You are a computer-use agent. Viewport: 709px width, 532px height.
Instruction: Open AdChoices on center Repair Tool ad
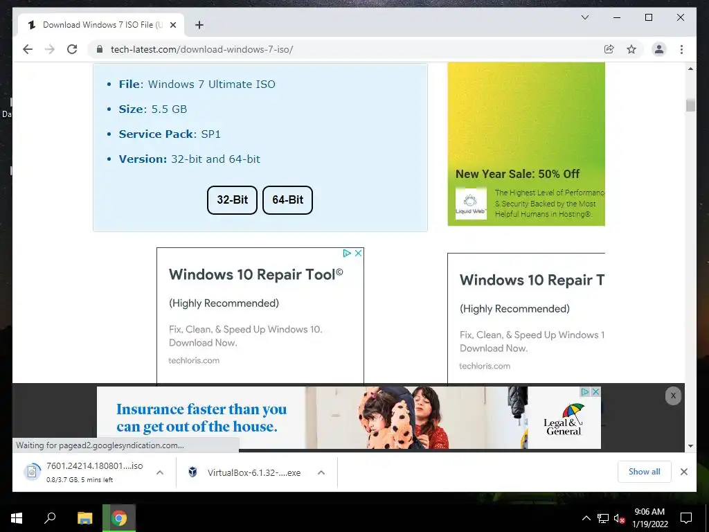(x=347, y=254)
